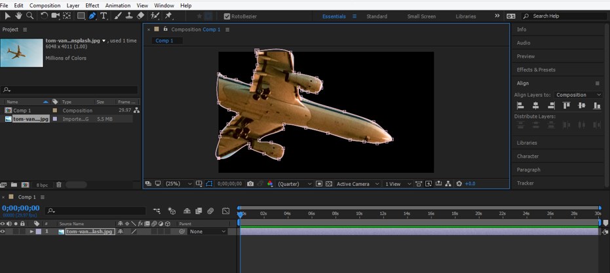Switch to the Standard workspace
This screenshot has height=273, width=610.
pyautogui.click(x=377, y=16)
